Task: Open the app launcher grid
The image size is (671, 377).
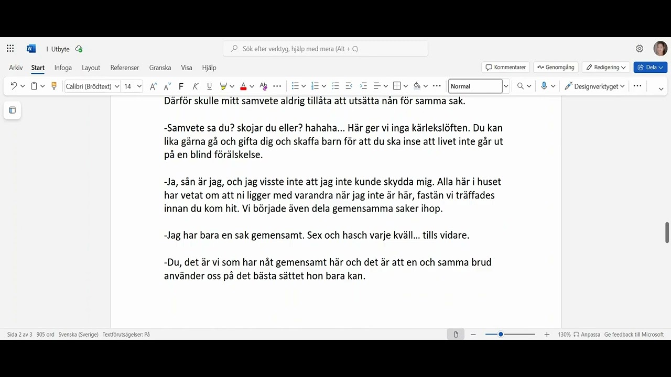Action: point(10,49)
